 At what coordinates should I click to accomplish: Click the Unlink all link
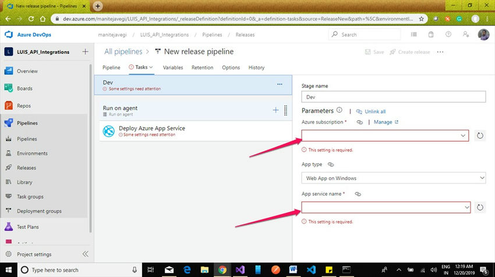pyautogui.click(x=375, y=111)
